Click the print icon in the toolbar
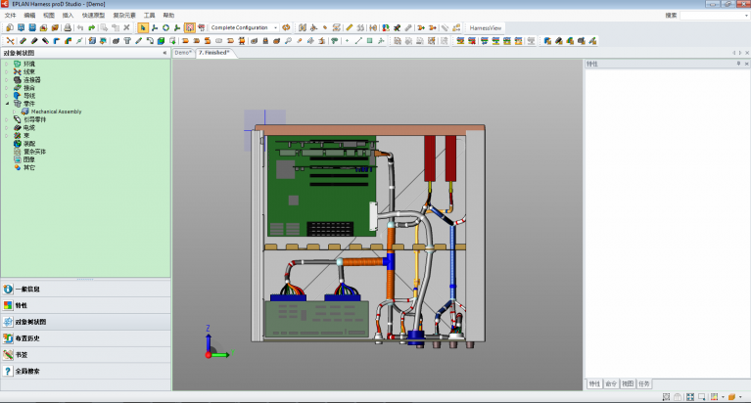Viewport: 751px width, 403px height. pos(68,27)
